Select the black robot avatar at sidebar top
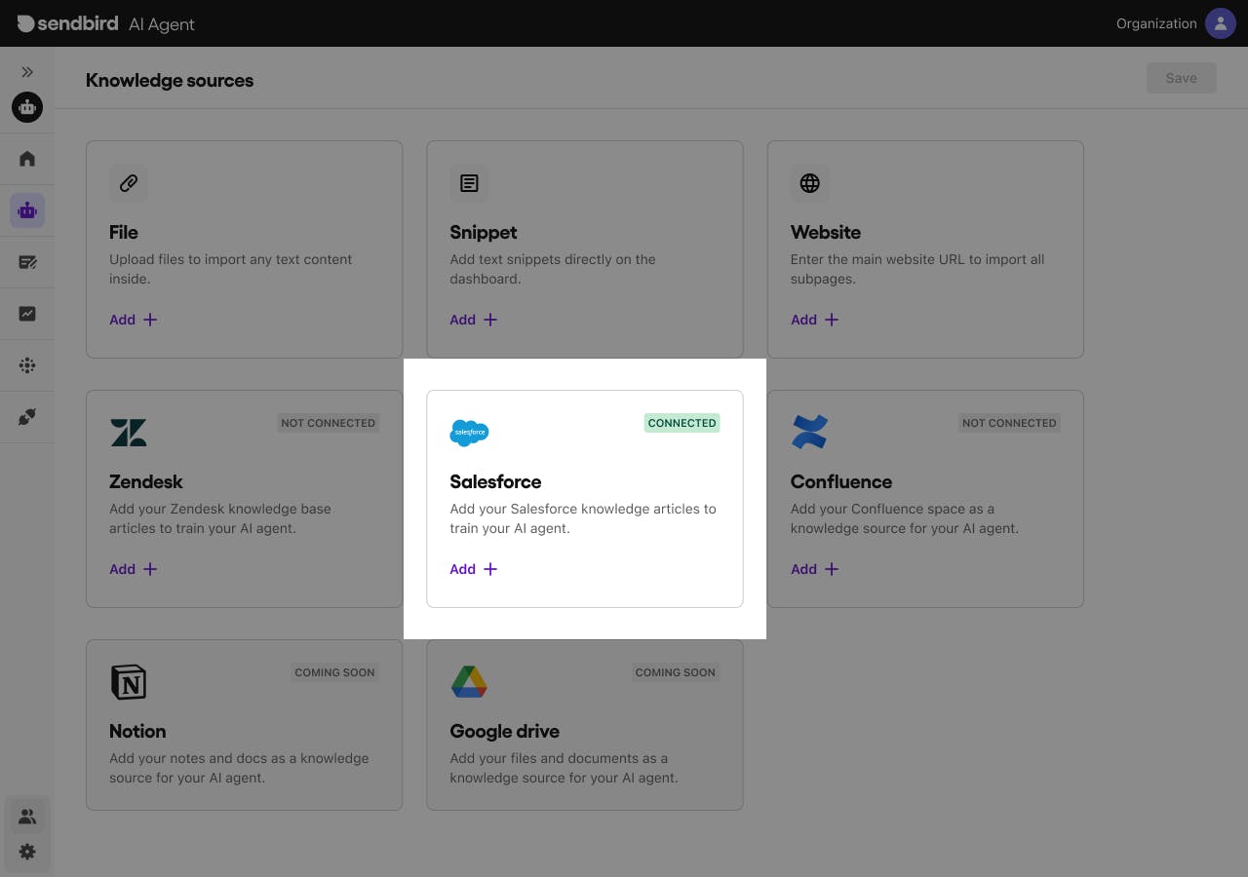Viewport: 1248px width, 877px height. [26, 107]
